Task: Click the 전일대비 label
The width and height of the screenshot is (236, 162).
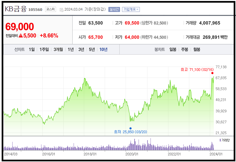Action: click(12, 36)
